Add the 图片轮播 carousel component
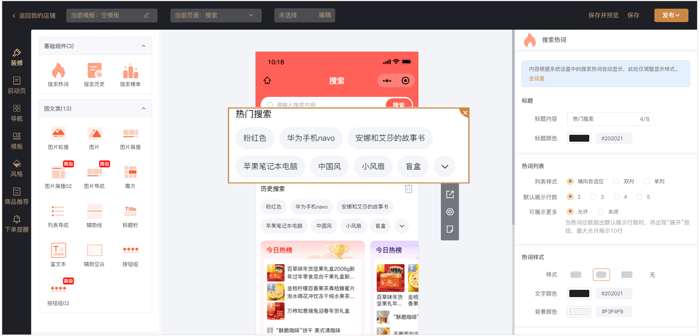This screenshot has width=700, height=336. [58, 134]
